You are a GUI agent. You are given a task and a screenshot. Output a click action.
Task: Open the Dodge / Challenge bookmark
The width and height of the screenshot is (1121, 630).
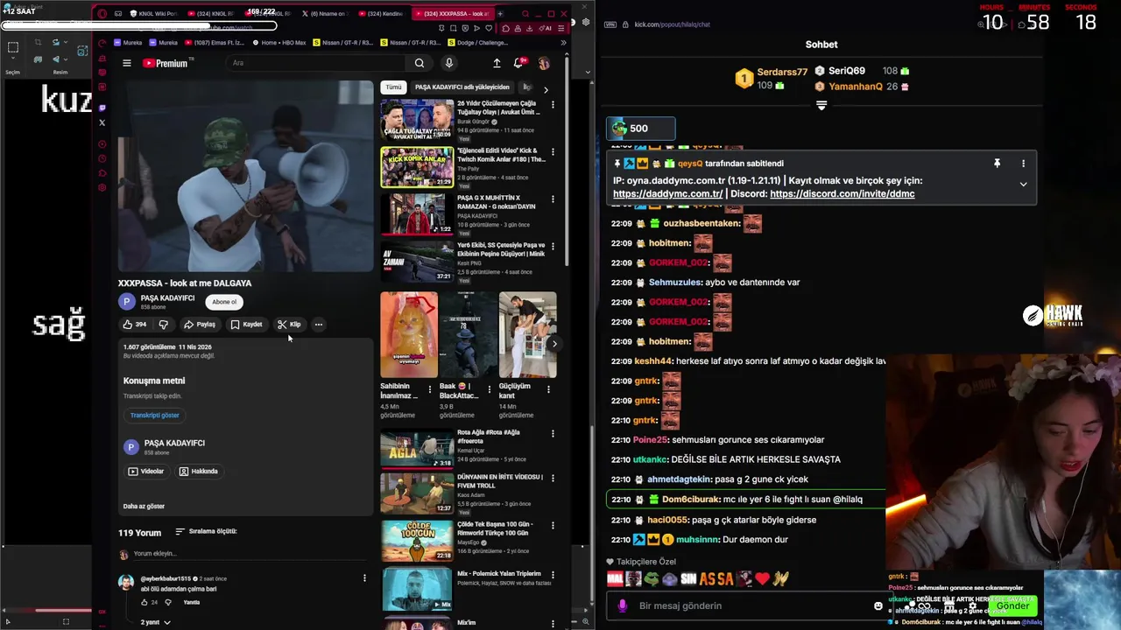pos(478,43)
